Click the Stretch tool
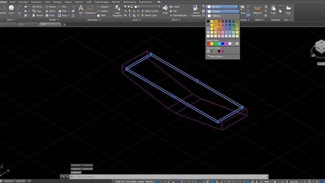The height and width of the screenshot is (183, 325). click(38, 15)
